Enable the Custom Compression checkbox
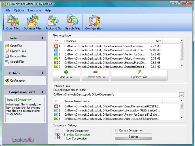The width and height of the screenshot is (195, 146). pyautogui.click(x=116, y=130)
